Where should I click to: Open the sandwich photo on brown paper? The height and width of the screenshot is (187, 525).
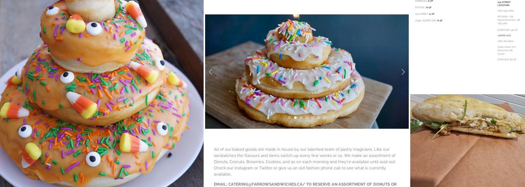468,141
